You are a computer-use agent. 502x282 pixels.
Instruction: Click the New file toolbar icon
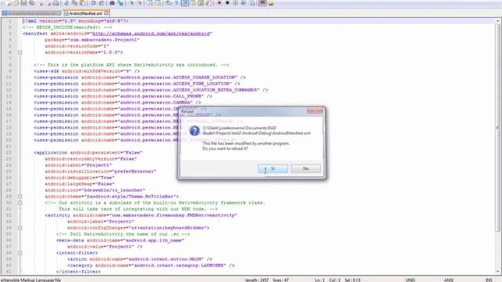tap(8, 3)
